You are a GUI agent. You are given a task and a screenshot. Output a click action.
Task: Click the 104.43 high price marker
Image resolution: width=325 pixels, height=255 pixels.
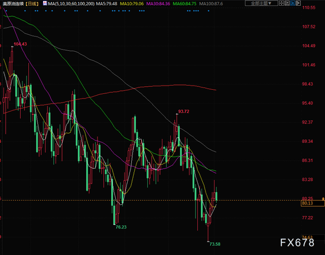tap(20, 44)
